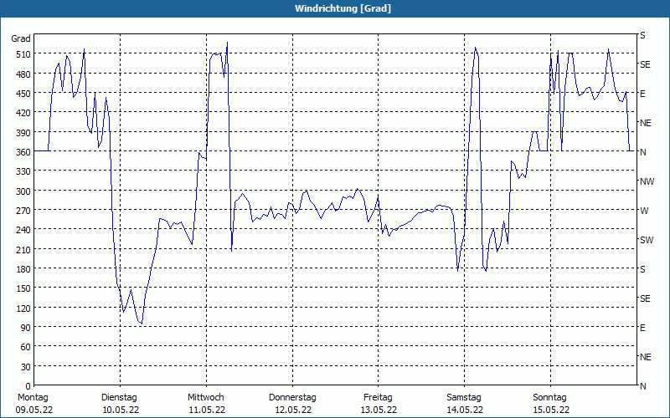Click the 180 value on left axis
Screen dimensions: 670x418
click(x=23, y=268)
